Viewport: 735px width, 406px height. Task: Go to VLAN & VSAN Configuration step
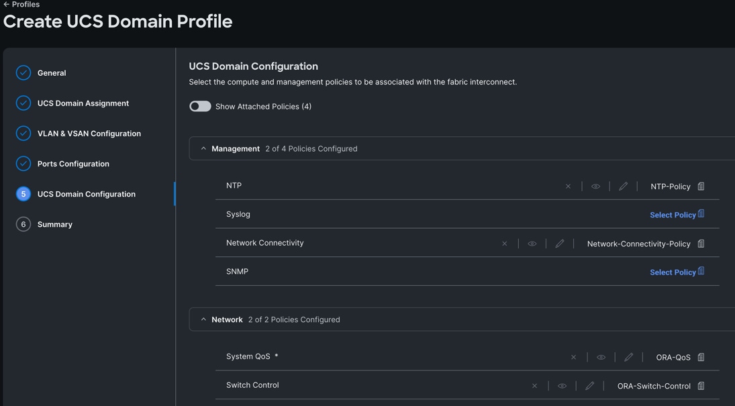point(89,134)
